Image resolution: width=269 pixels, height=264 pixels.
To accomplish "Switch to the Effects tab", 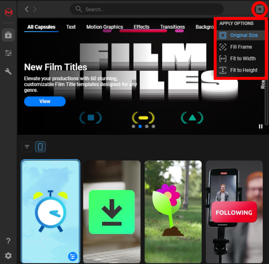I will [142, 27].
